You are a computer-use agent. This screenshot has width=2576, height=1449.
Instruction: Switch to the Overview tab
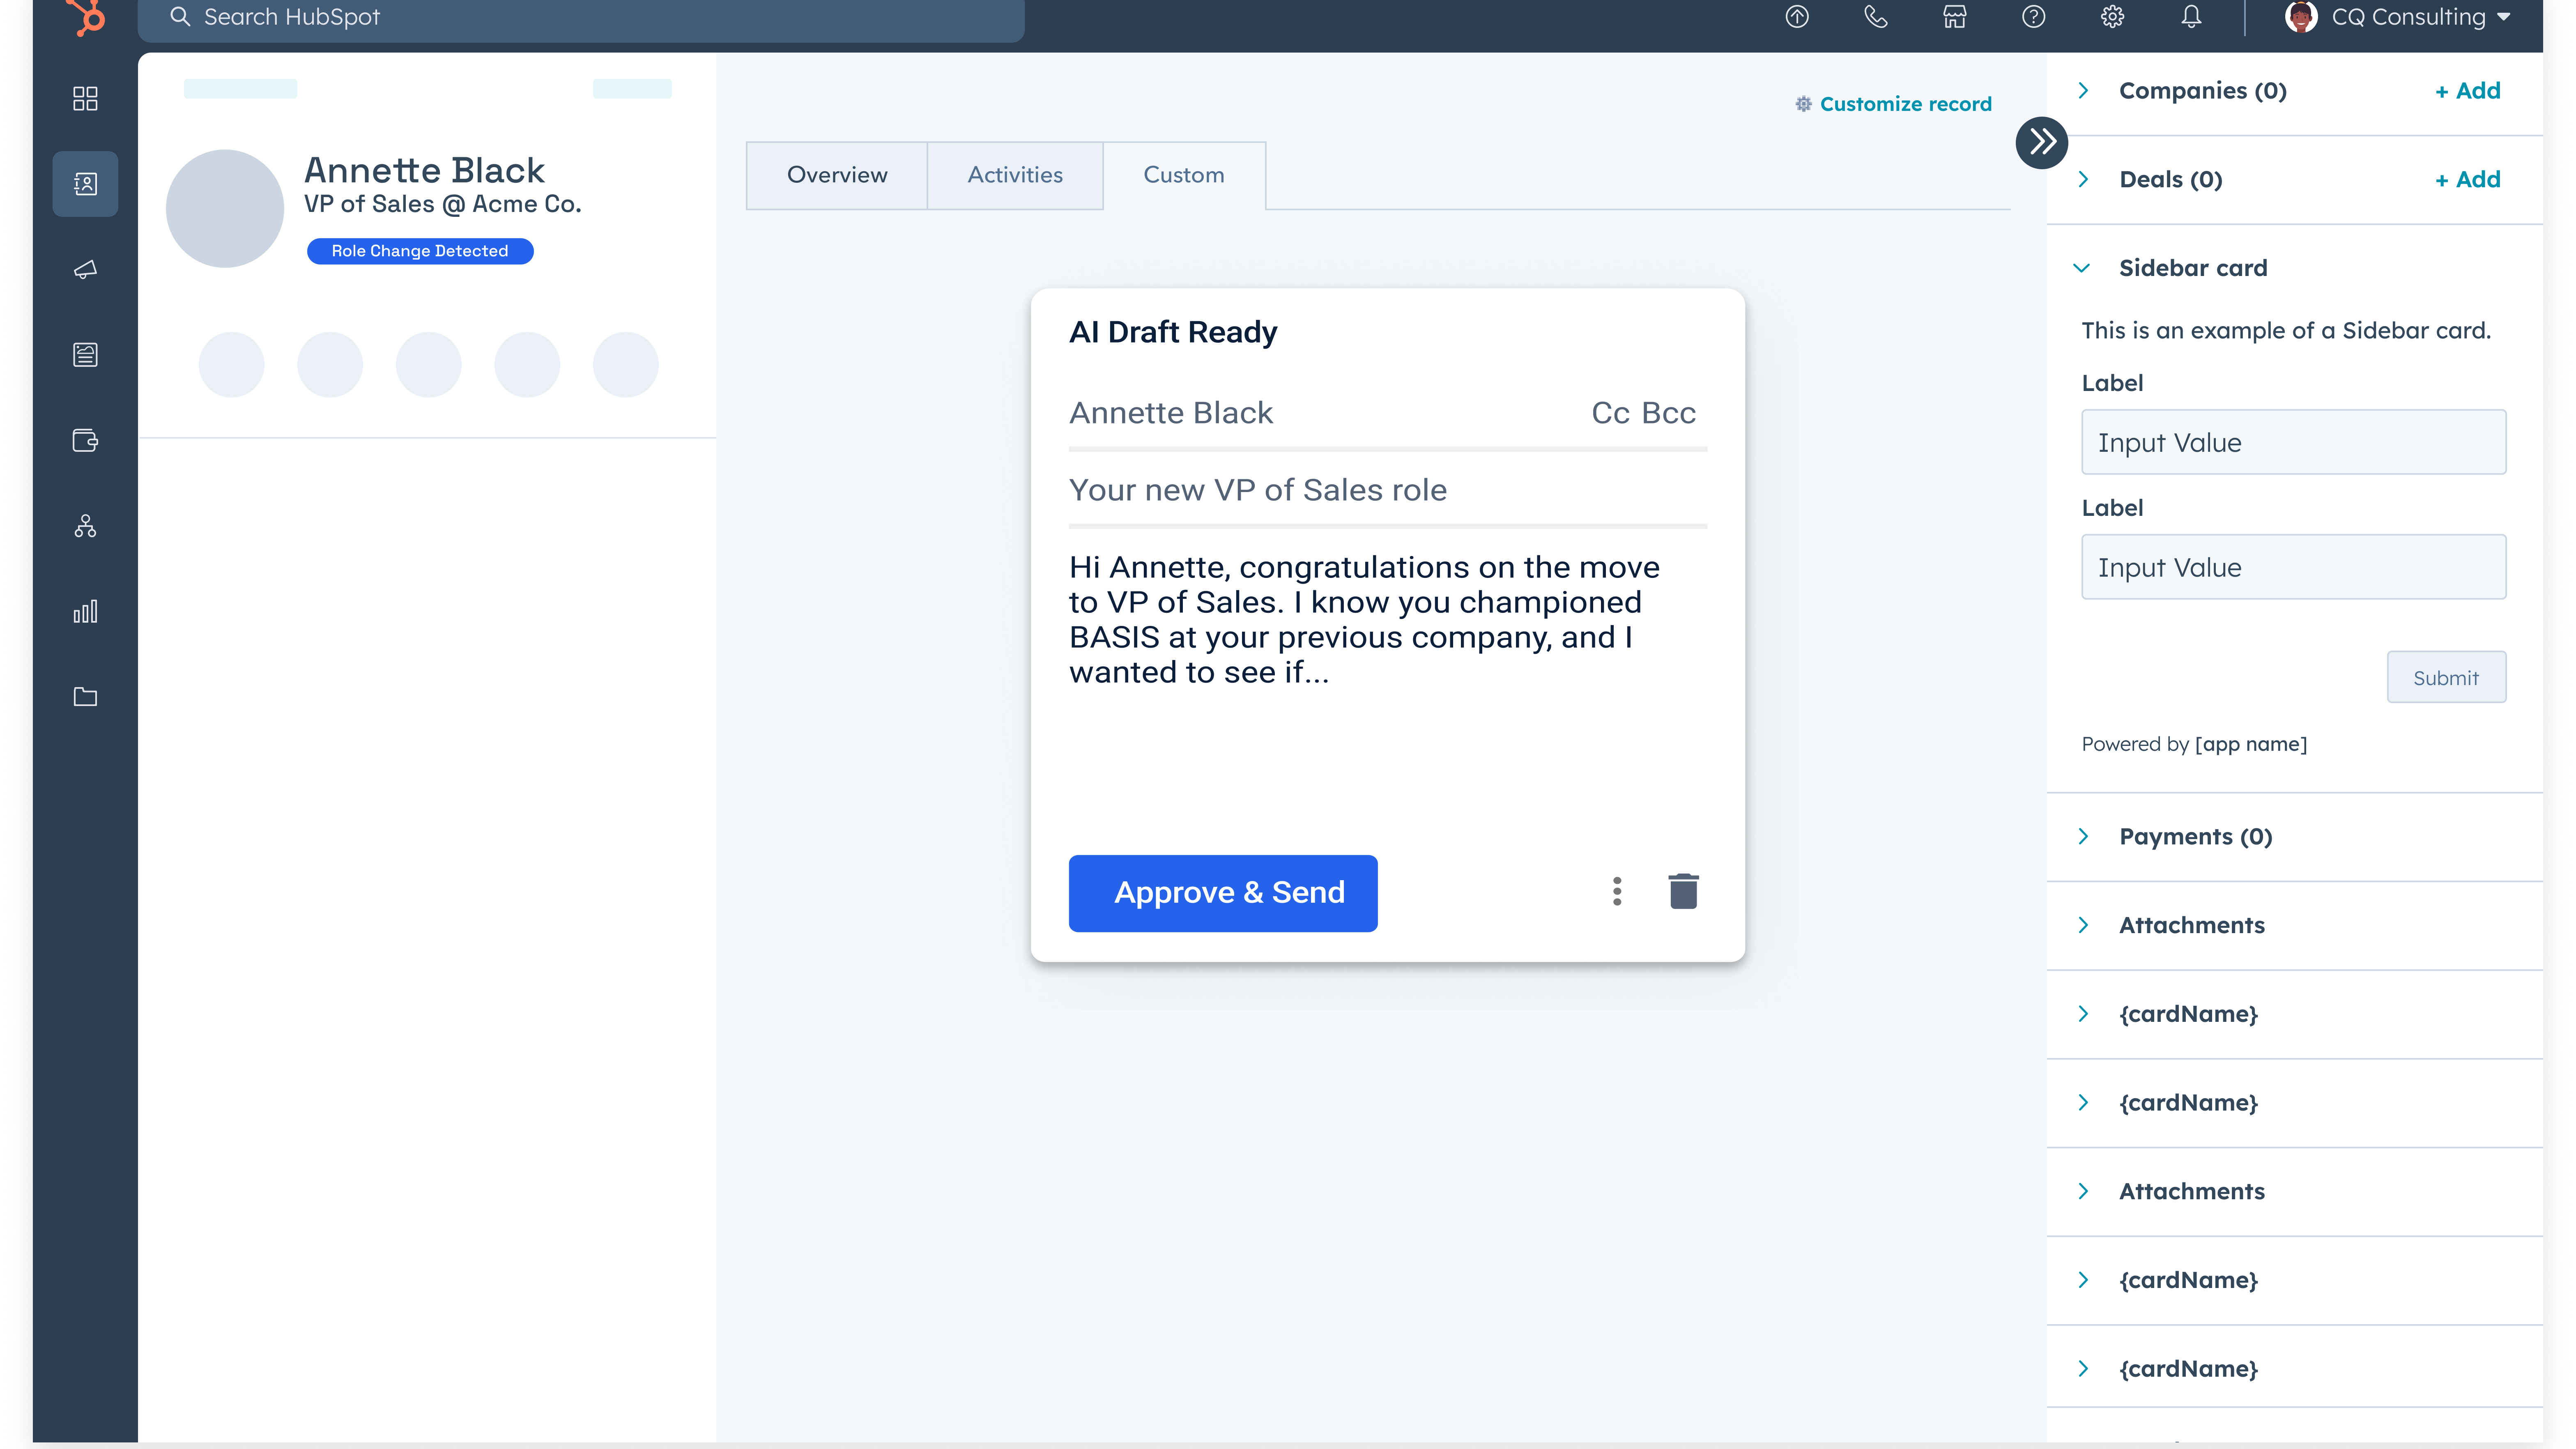[837, 175]
